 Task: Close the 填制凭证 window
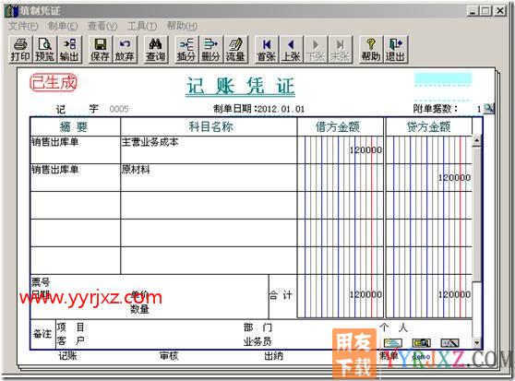(500, 11)
